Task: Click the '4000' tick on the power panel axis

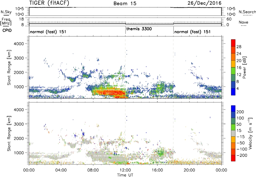Action: point(19,44)
